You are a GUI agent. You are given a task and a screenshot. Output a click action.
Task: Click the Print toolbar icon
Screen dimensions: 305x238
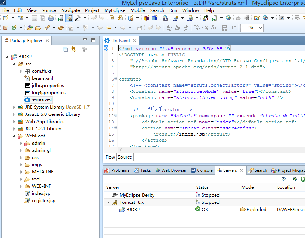(x=51, y=18)
